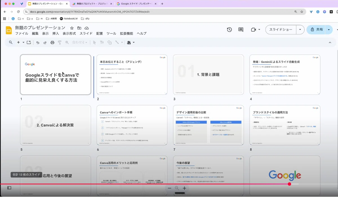Open the share options dropdown arrow
This screenshot has height=198, width=338.
pyautogui.click(x=329, y=30)
